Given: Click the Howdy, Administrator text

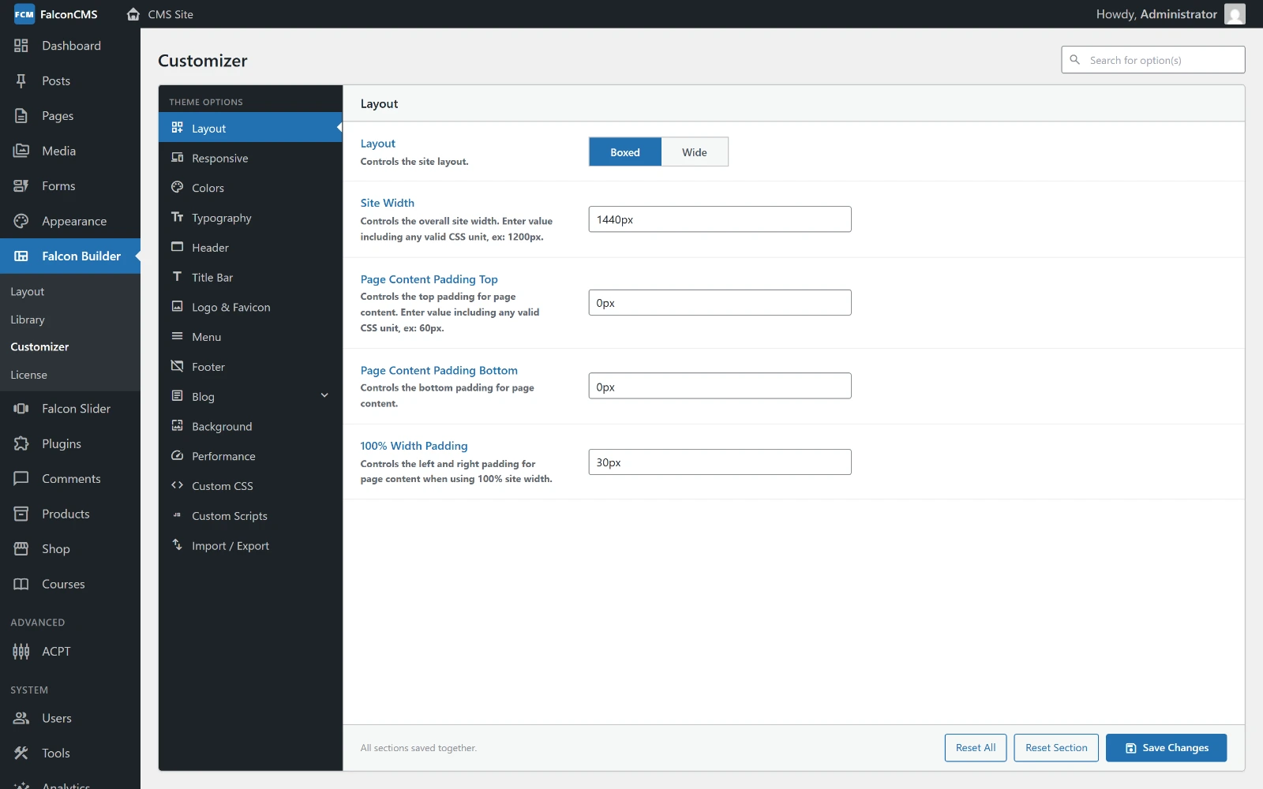Looking at the screenshot, I should tap(1156, 14).
